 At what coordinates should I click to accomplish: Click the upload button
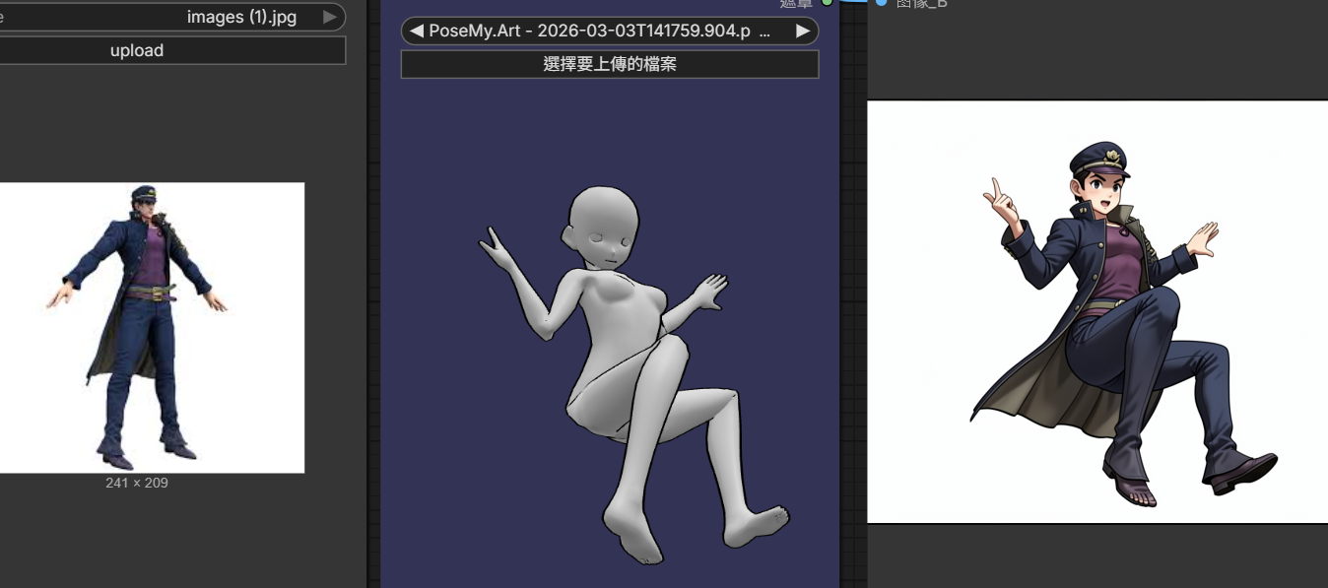coord(136,50)
